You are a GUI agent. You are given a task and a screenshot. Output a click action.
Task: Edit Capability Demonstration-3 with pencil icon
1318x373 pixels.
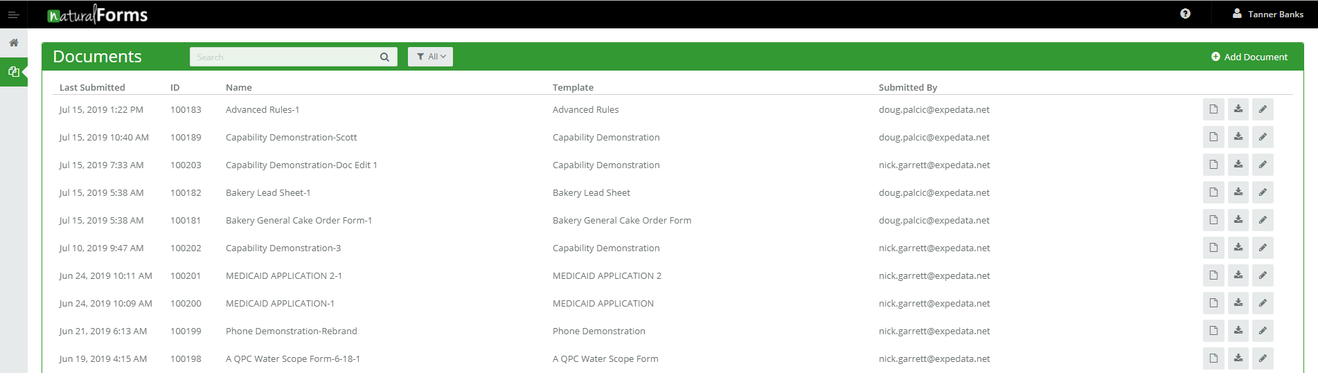pos(1263,248)
